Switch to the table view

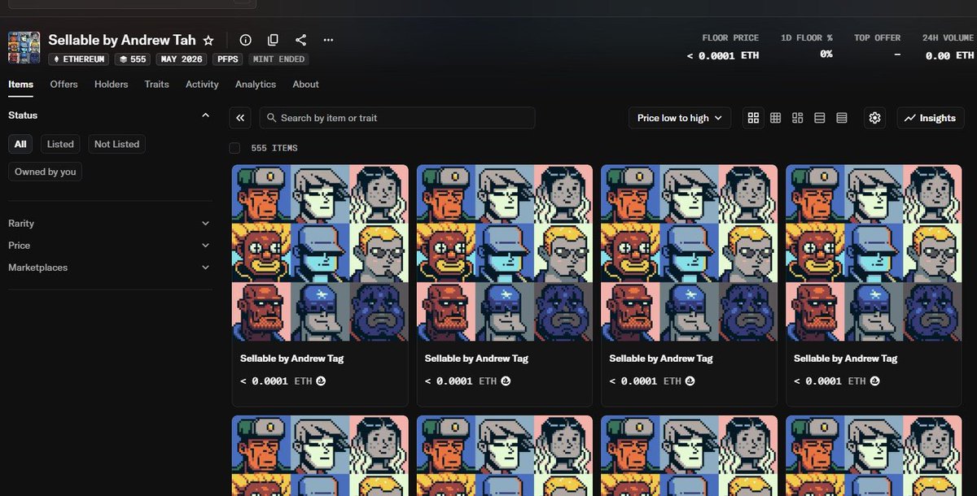pyautogui.click(x=842, y=118)
